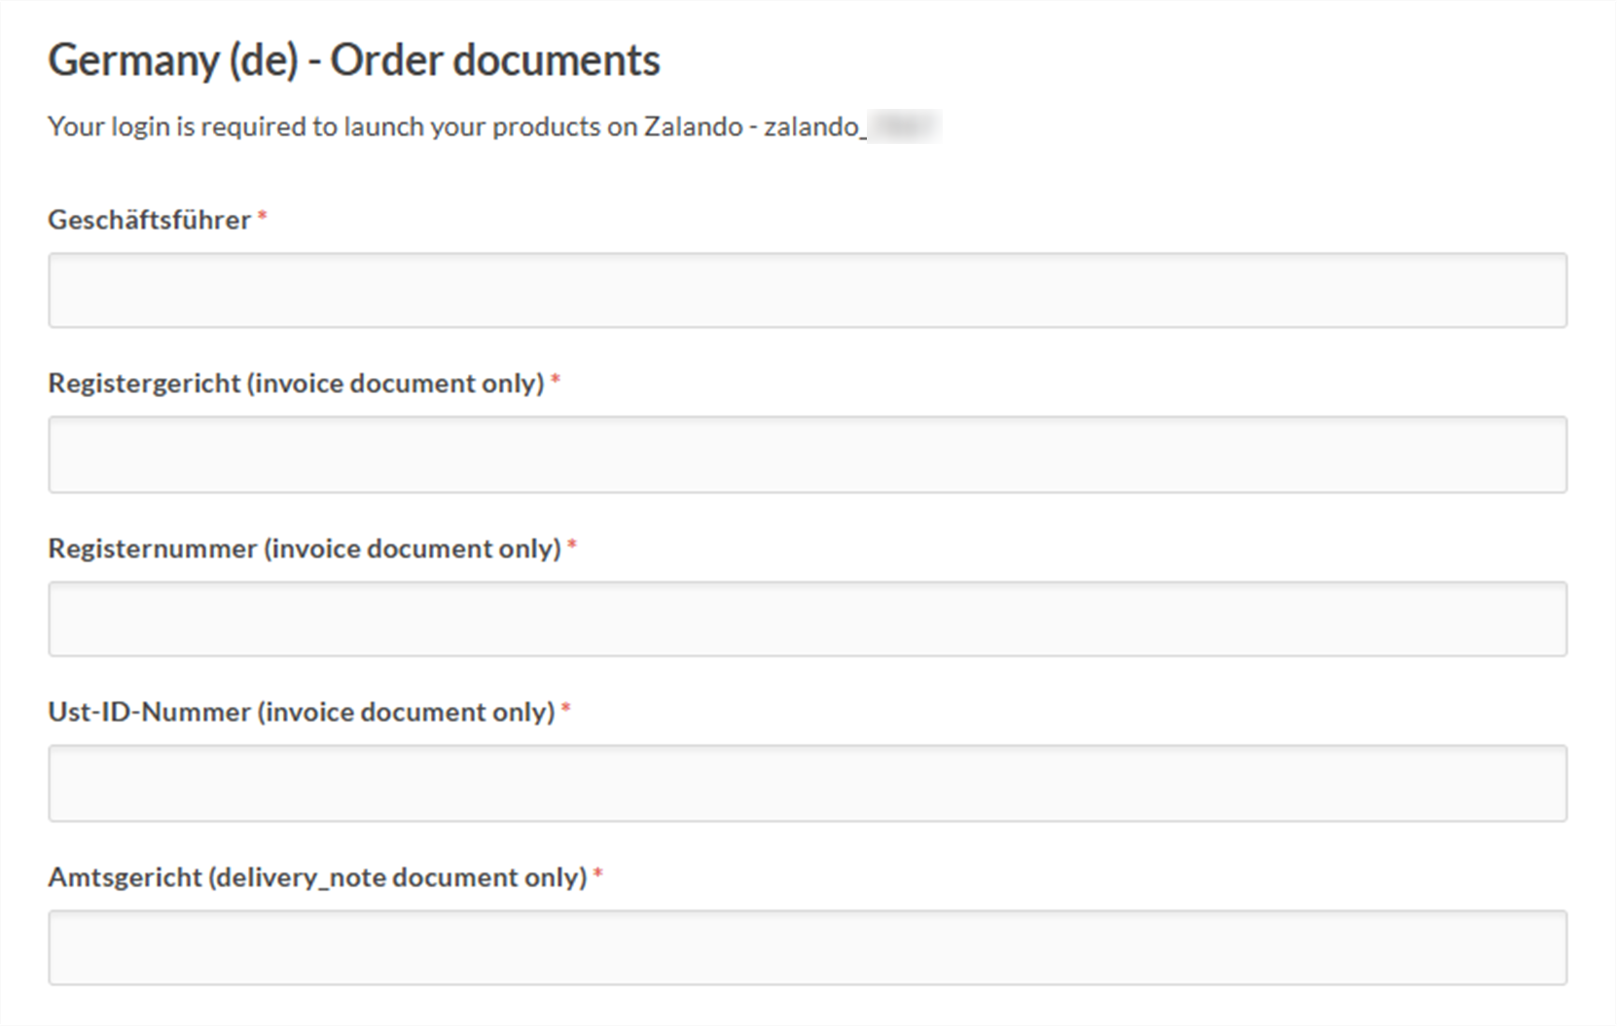
Task: Click the red asterisk beside Registernummer
Action: click(x=571, y=545)
